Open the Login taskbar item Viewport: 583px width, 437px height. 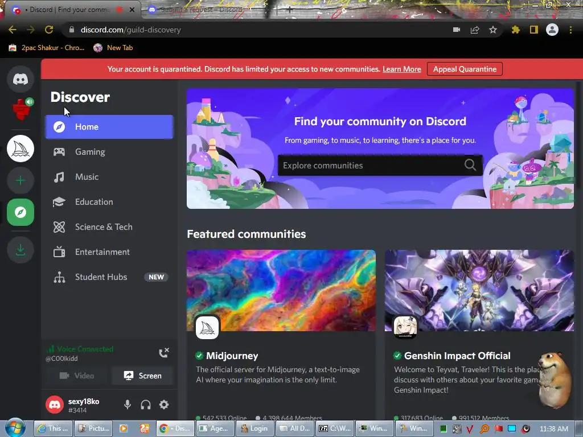tap(254, 428)
